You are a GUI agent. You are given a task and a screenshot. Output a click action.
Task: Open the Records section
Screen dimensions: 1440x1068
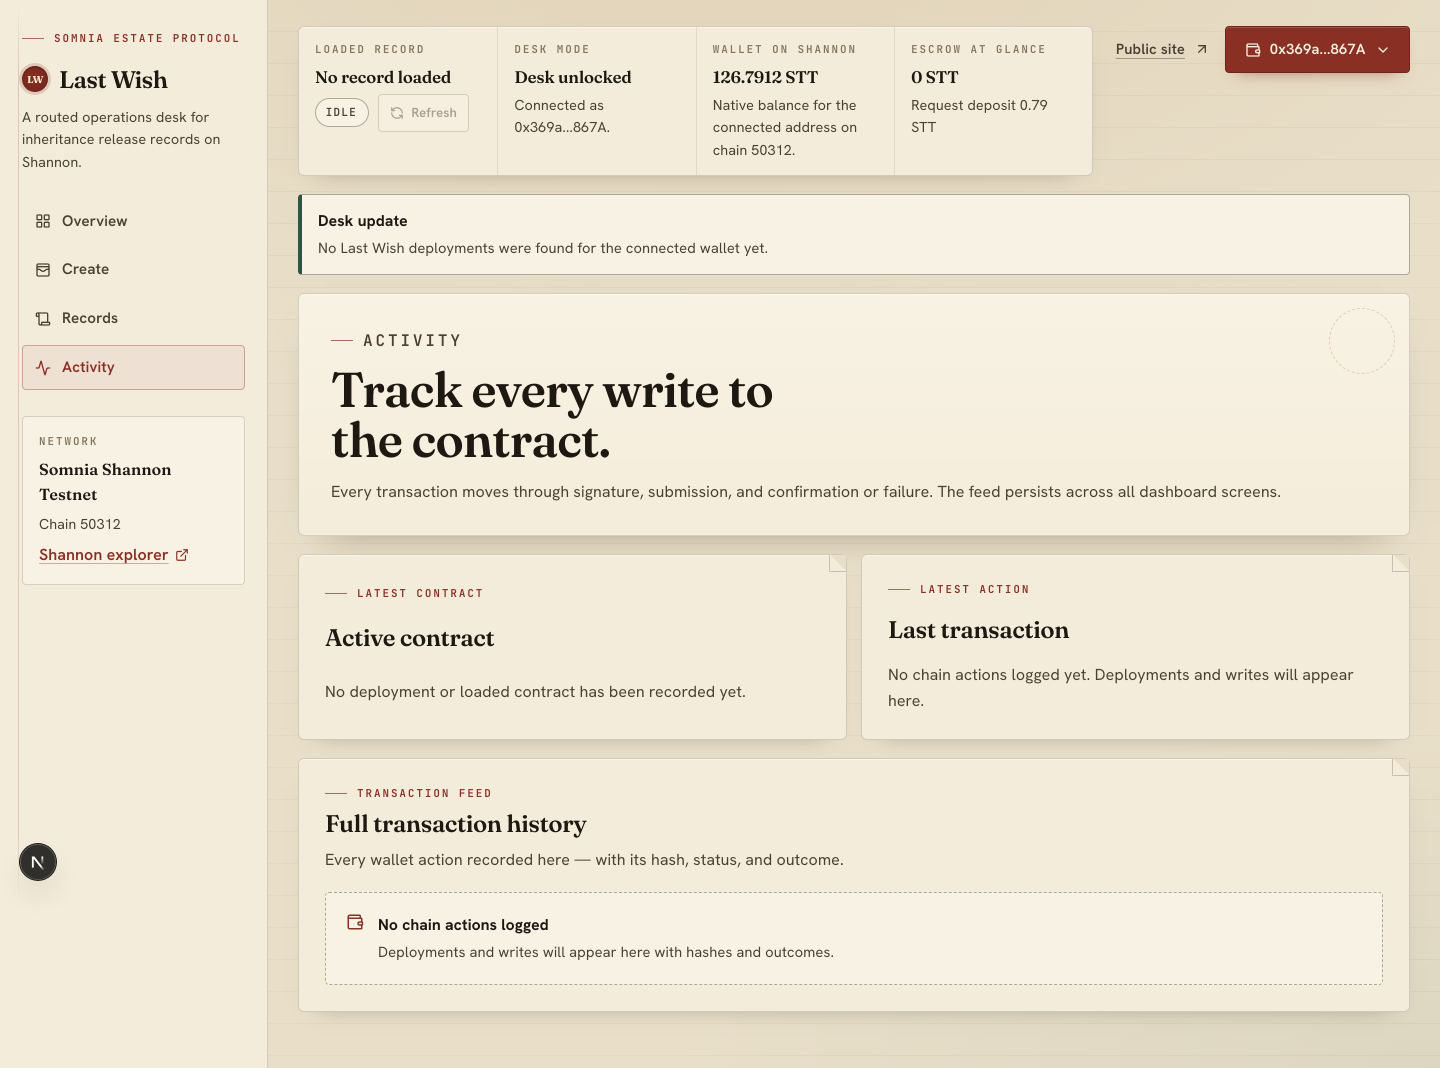pyautogui.click(x=133, y=318)
